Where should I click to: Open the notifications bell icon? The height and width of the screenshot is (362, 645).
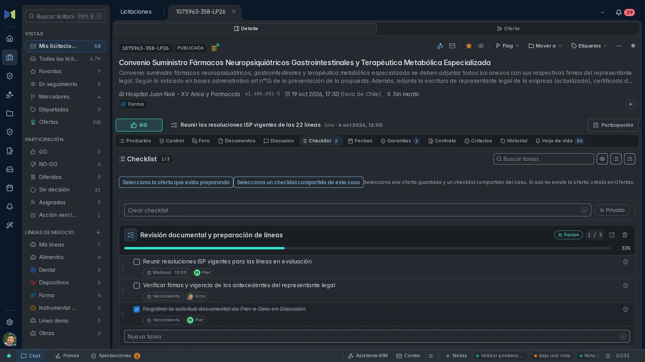tap(618, 12)
